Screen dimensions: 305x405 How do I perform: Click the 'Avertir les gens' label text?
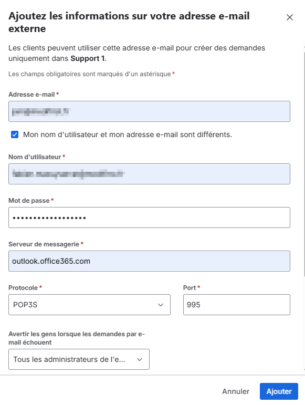coord(77,338)
